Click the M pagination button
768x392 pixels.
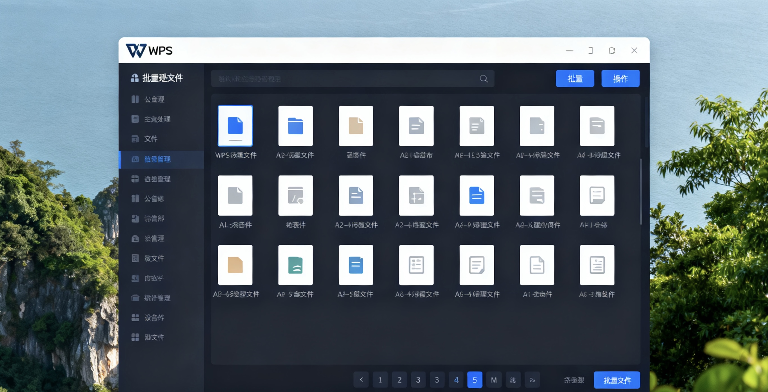(494, 380)
